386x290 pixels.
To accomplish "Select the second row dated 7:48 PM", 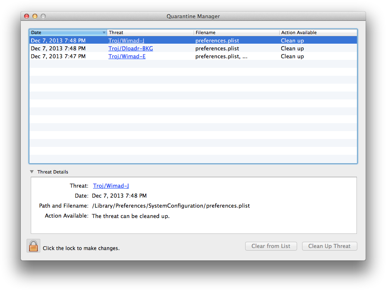I will click(x=58, y=49).
